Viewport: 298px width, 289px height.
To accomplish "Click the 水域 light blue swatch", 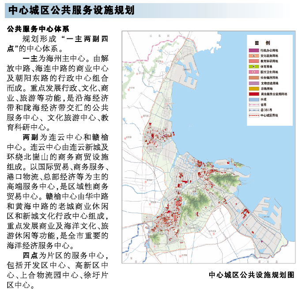I will (254, 99).
